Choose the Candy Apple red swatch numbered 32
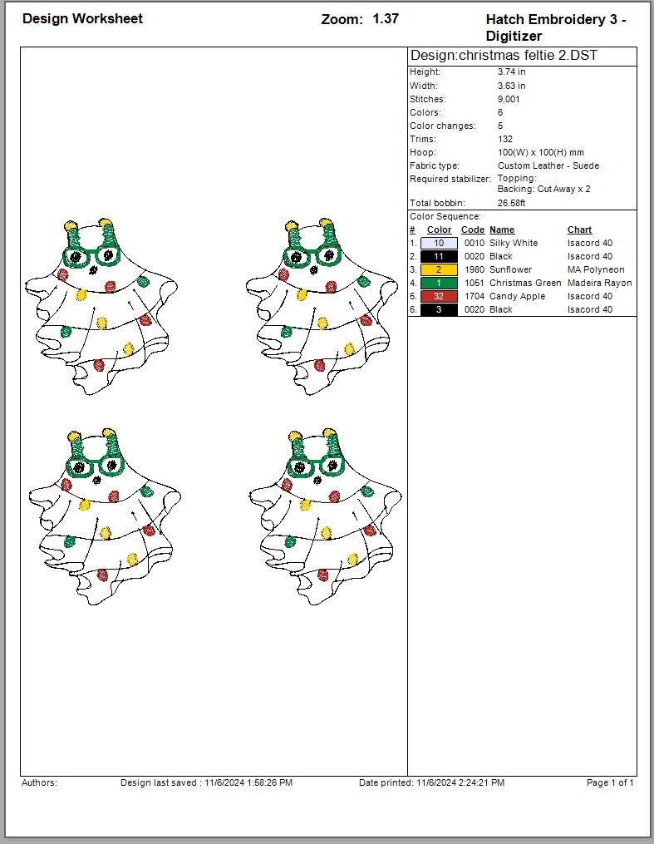Image resolution: width=654 pixels, height=844 pixels. pyautogui.click(x=439, y=296)
